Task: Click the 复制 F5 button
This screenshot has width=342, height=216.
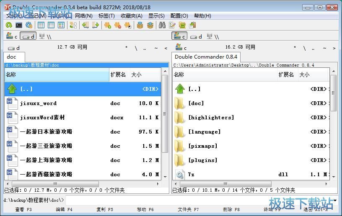Action: click(105, 209)
